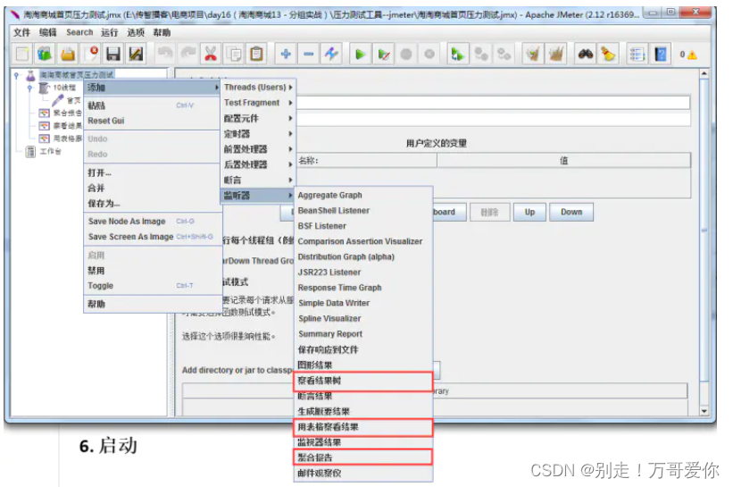Screen dimensions: 733x487
Task: Start the test with the green play icon
Action: coord(361,55)
